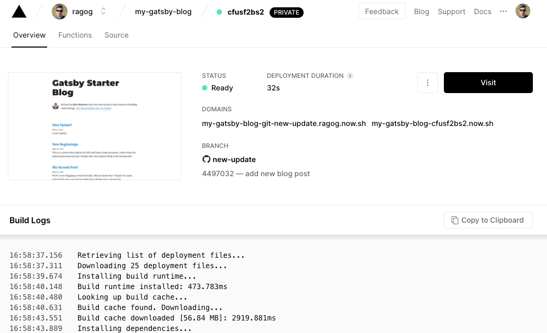The height and width of the screenshot is (333, 547).
Task: Open the 4497032 commit link
Action: (x=218, y=173)
